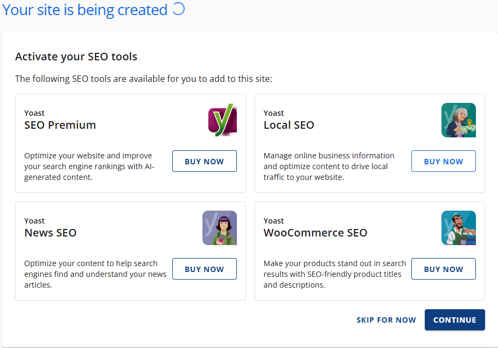Select the 'SEO Premium' product title
Screen dimensions: 498x348
click(60, 124)
